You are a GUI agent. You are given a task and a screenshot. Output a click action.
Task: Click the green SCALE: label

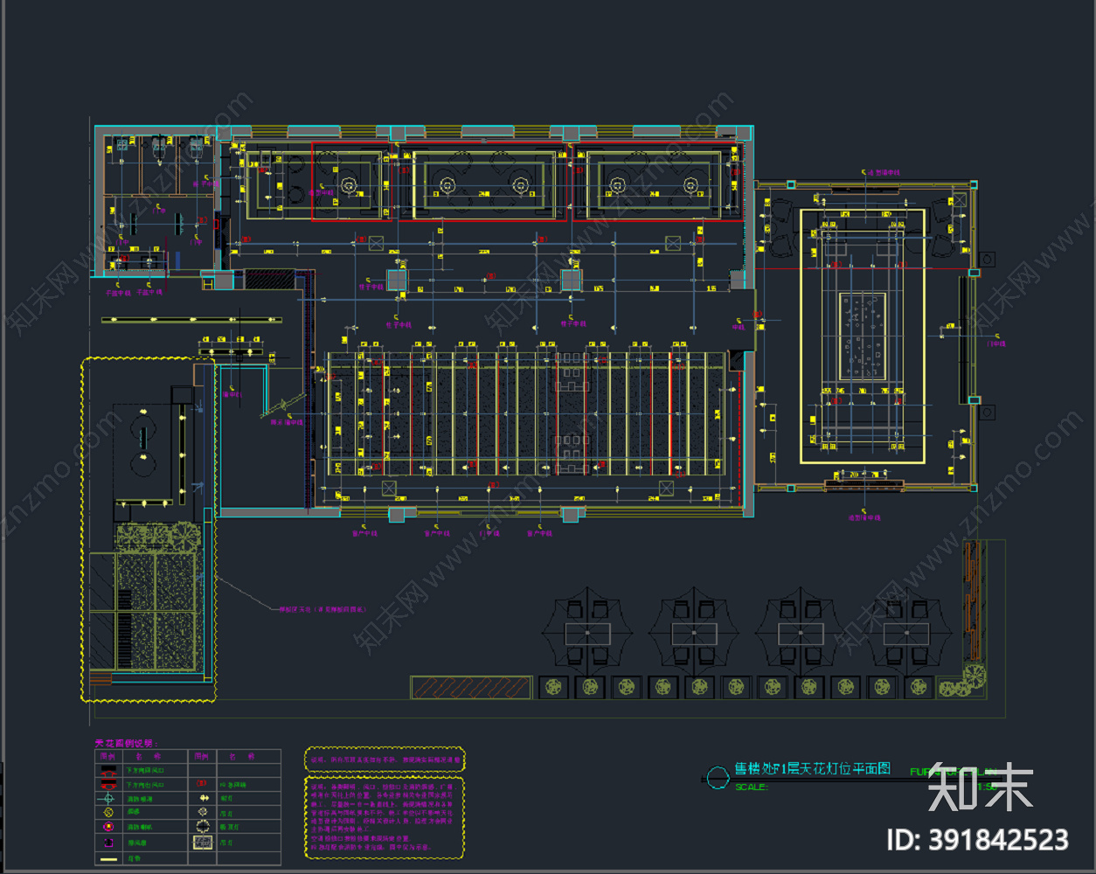pos(751,787)
